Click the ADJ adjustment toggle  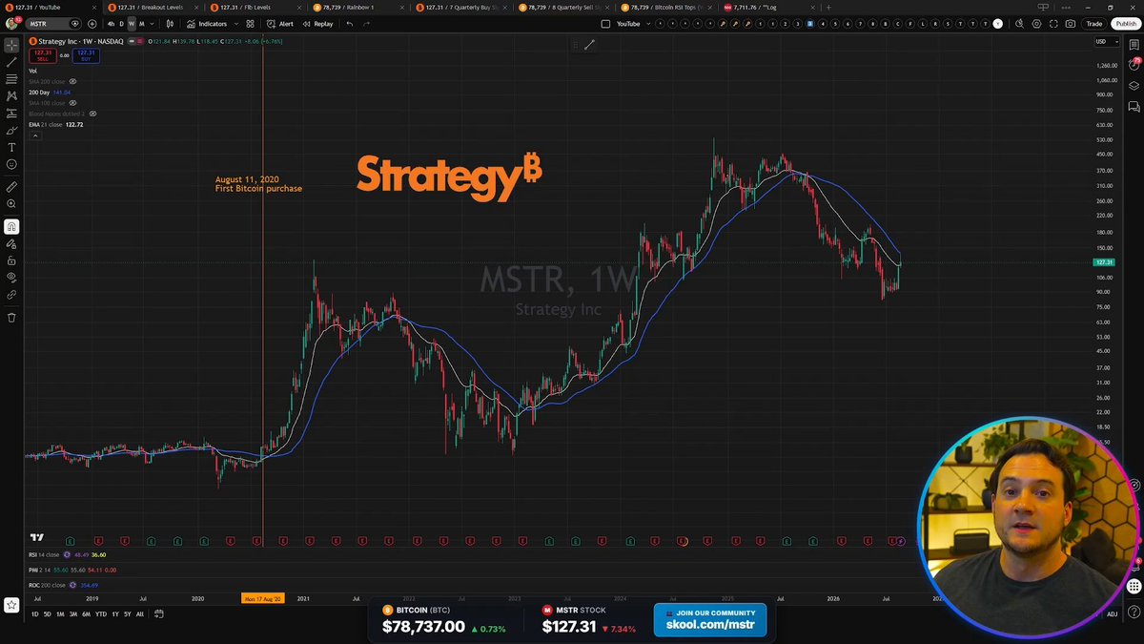(1112, 613)
